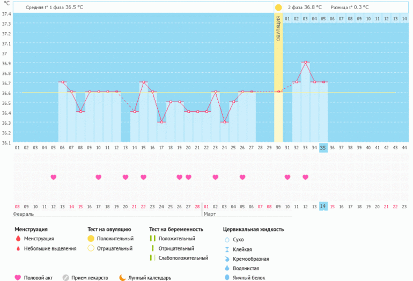Select the Положительный ovulation test yellow circle
Viewport: 413px width, 281px height.
click(x=91, y=239)
